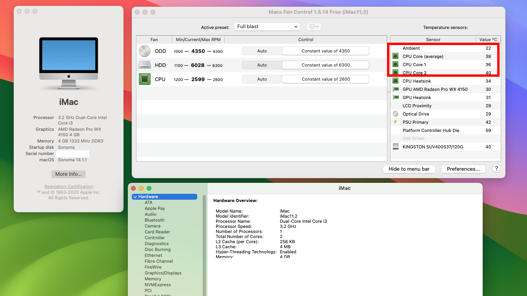Open the preset options ellipsis menu

click(314, 27)
